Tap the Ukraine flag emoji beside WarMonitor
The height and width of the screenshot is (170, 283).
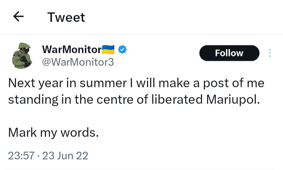(108, 50)
